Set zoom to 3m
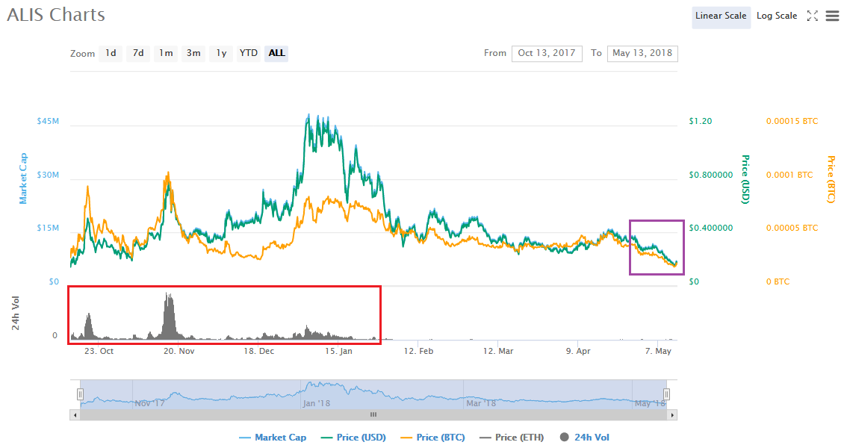The image size is (844, 448). point(193,53)
